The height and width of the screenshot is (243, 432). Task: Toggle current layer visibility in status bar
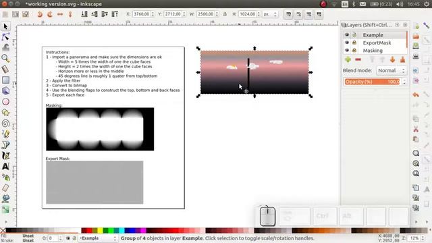(x=67, y=238)
